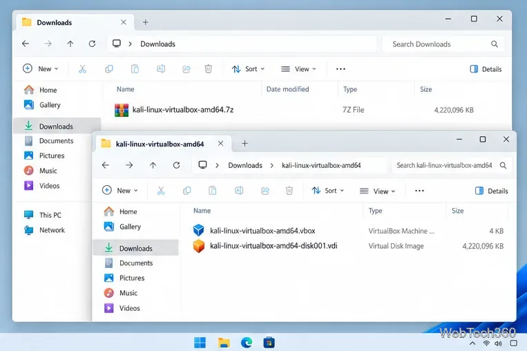Go forward in the kali-linux-virtualbox-amd64 window
Screen dimensions: 527x351
[x=129, y=165]
